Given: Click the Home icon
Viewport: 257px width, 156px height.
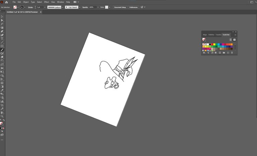Looking at the screenshot, I should [x=6, y=2].
